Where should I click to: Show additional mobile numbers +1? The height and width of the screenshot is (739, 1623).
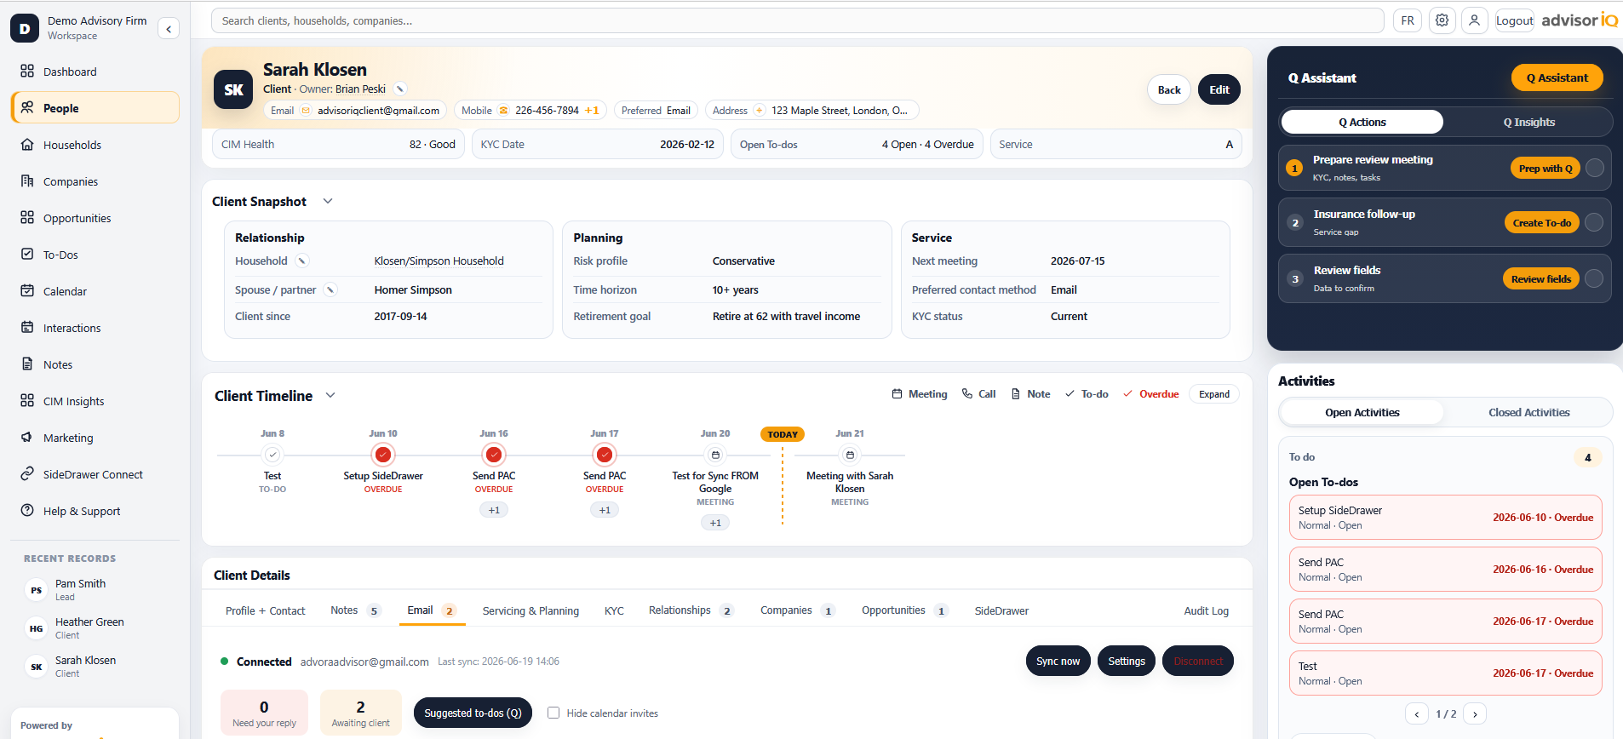pyautogui.click(x=592, y=111)
